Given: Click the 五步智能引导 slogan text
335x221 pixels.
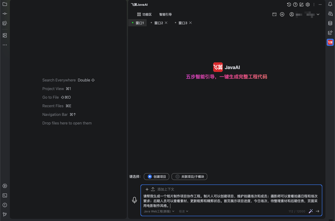Looking at the screenshot, I should 226,77.
